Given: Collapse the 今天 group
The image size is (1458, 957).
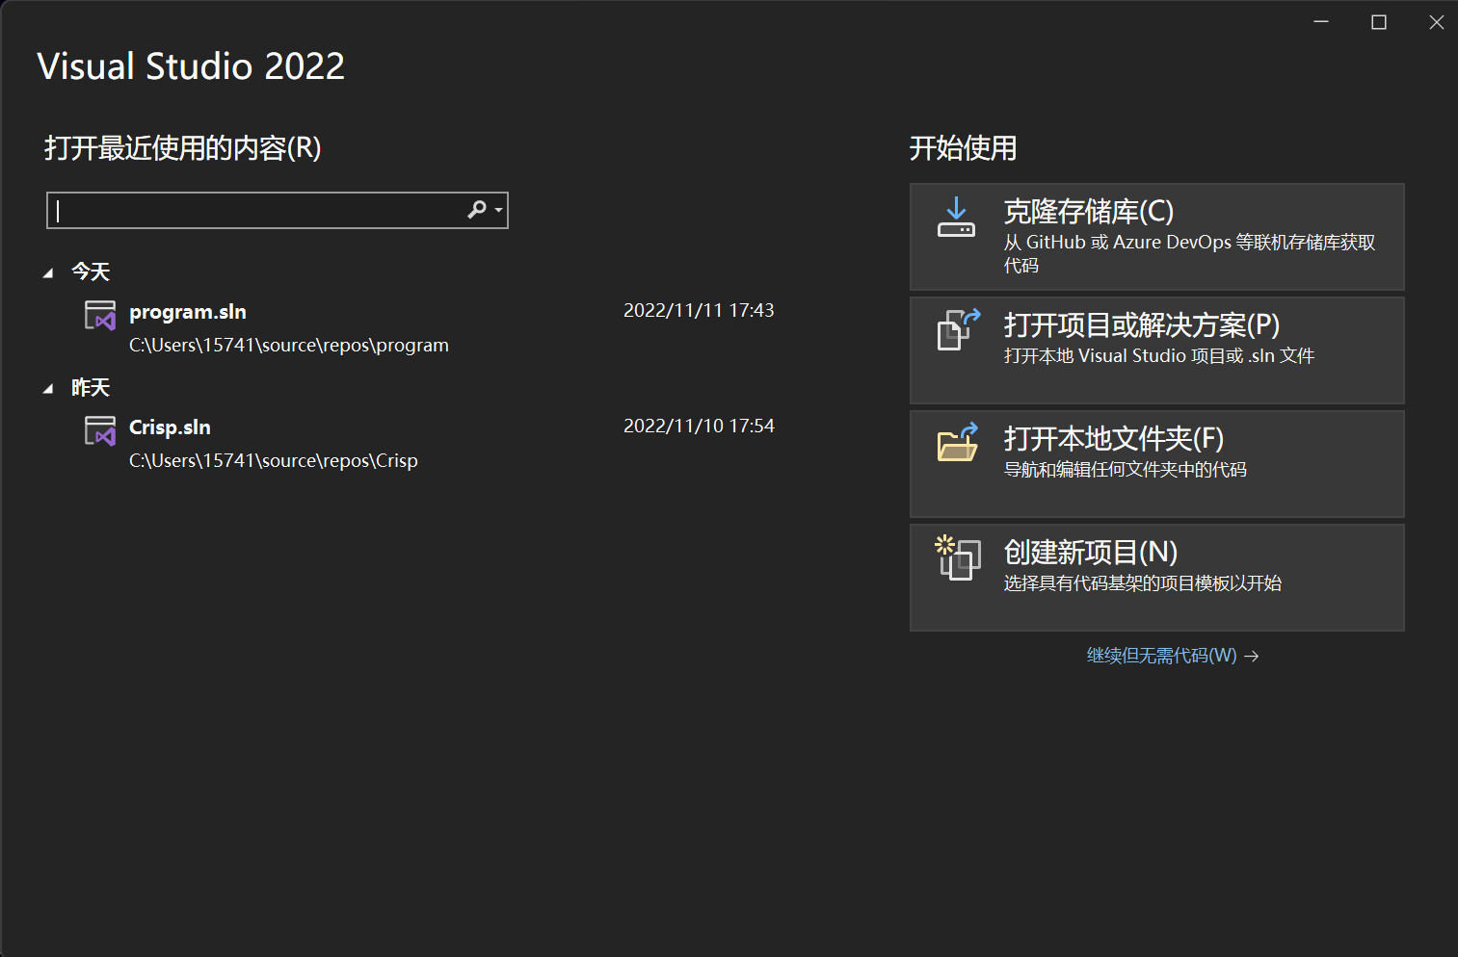Looking at the screenshot, I should click(x=48, y=273).
